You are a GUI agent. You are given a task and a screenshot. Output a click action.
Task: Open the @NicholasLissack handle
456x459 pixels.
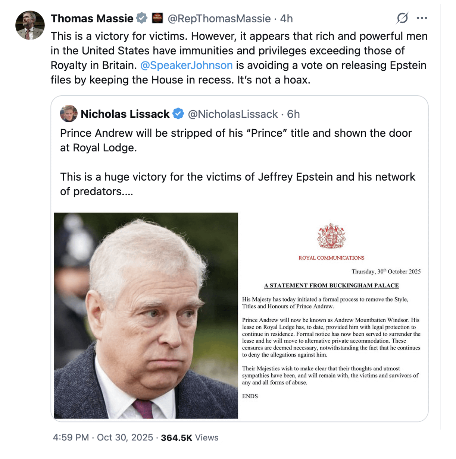(232, 114)
